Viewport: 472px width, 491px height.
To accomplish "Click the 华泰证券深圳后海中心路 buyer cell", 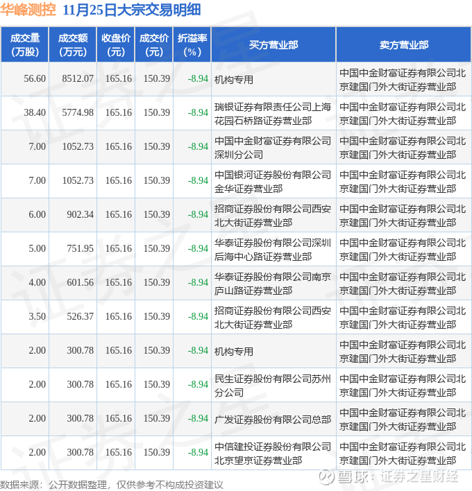I will (x=273, y=250).
